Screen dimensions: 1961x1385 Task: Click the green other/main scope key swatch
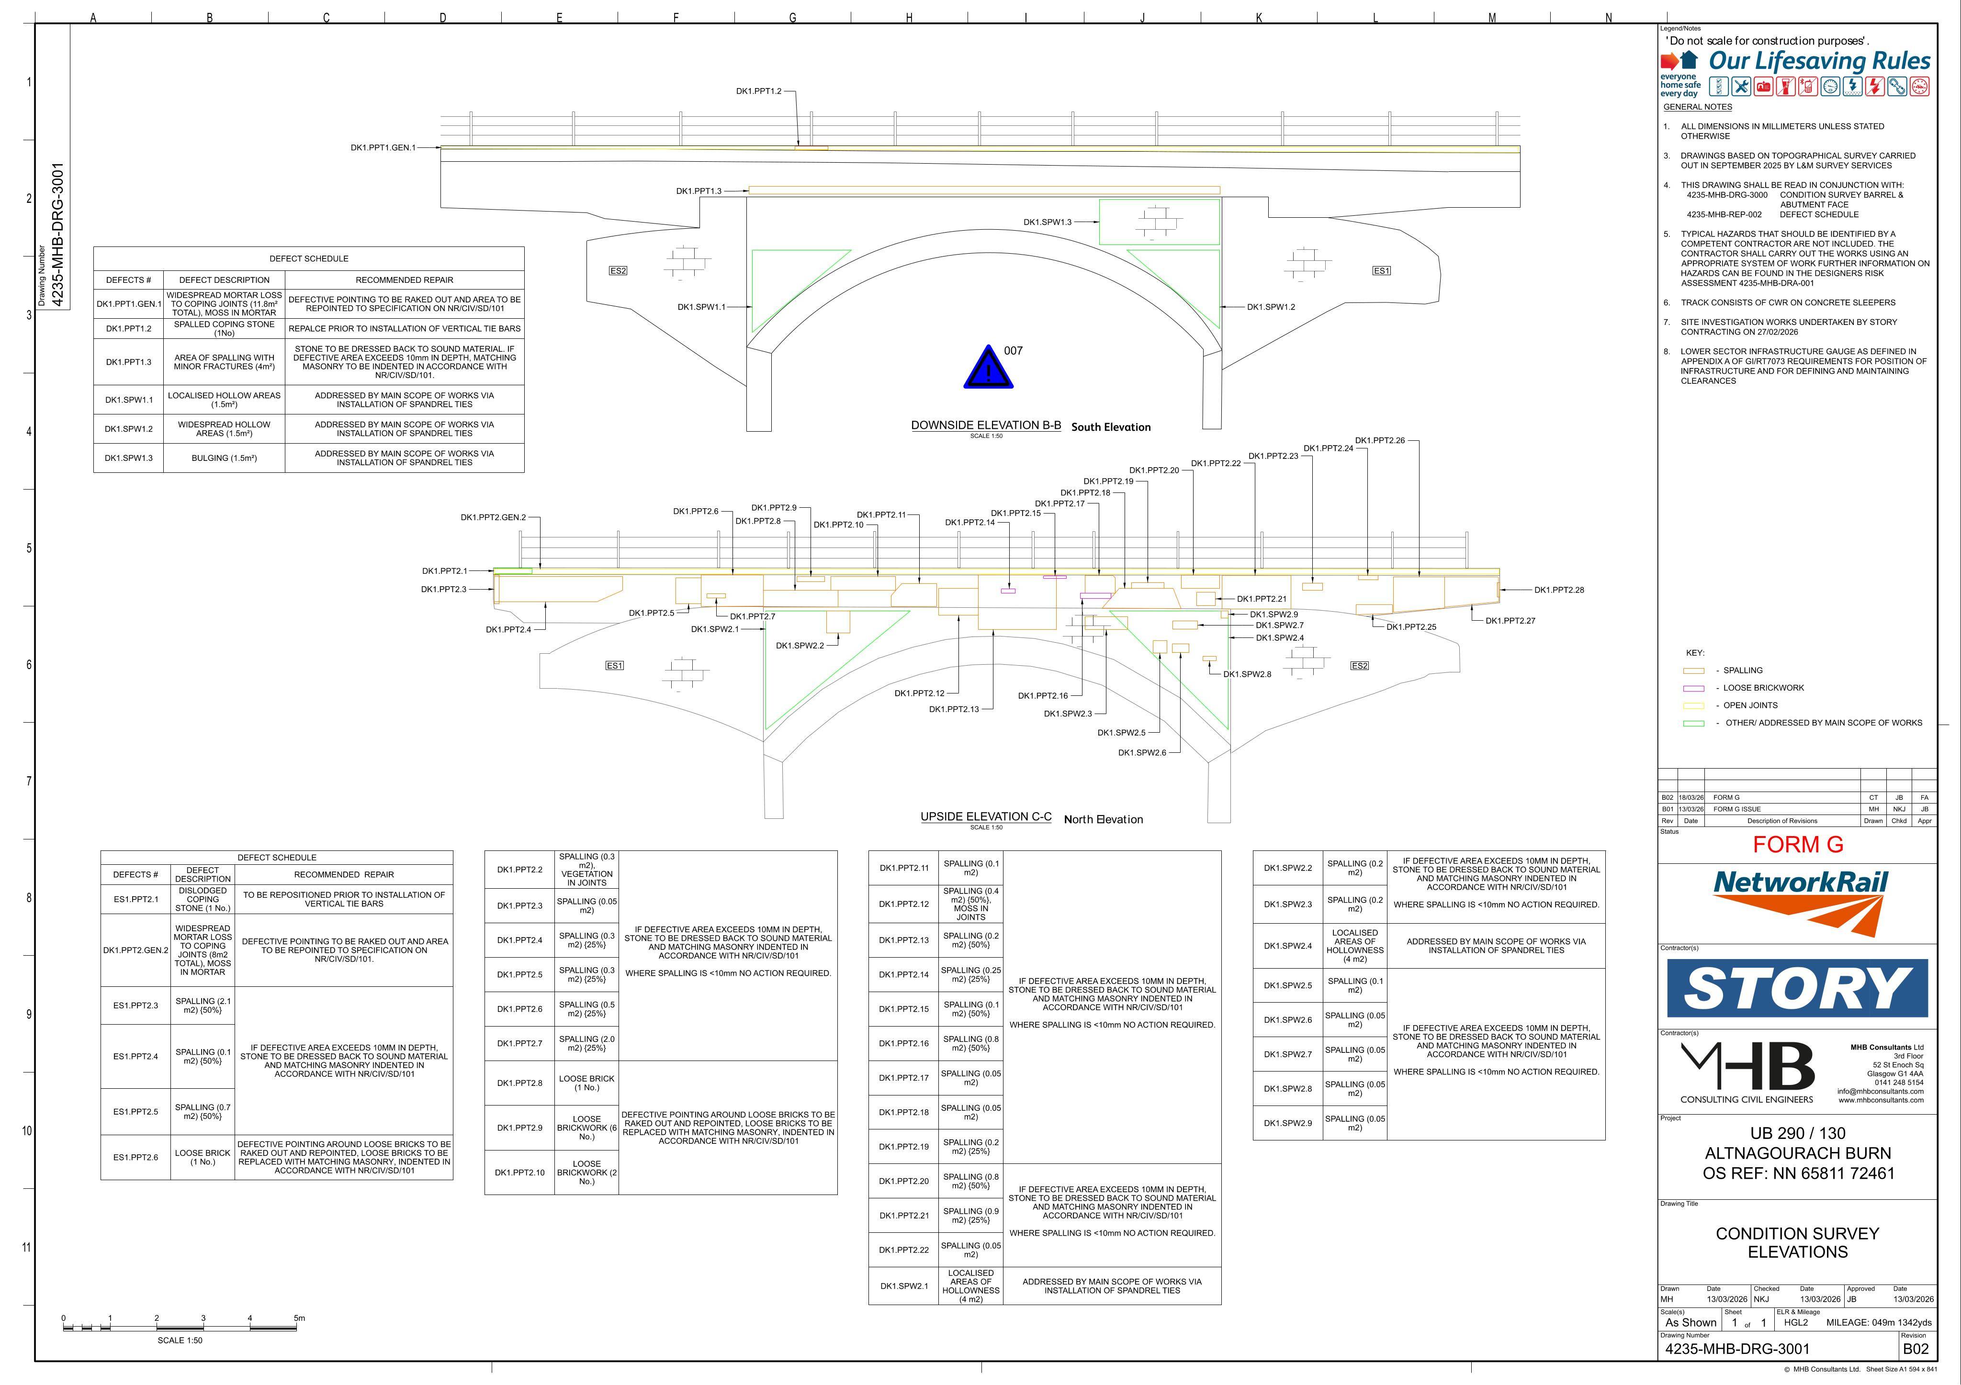tap(1693, 723)
